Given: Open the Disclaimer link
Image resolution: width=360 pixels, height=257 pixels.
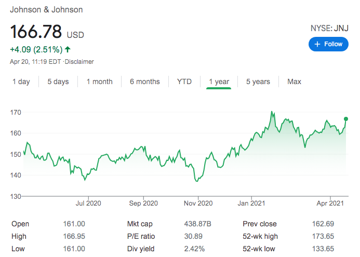Looking at the screenshot, I should 79,62.
